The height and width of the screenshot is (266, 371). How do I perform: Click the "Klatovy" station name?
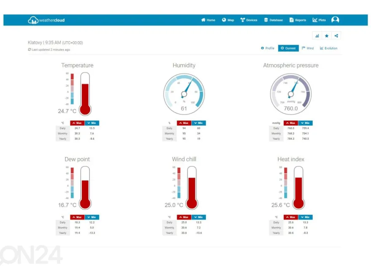click(35, 43)
